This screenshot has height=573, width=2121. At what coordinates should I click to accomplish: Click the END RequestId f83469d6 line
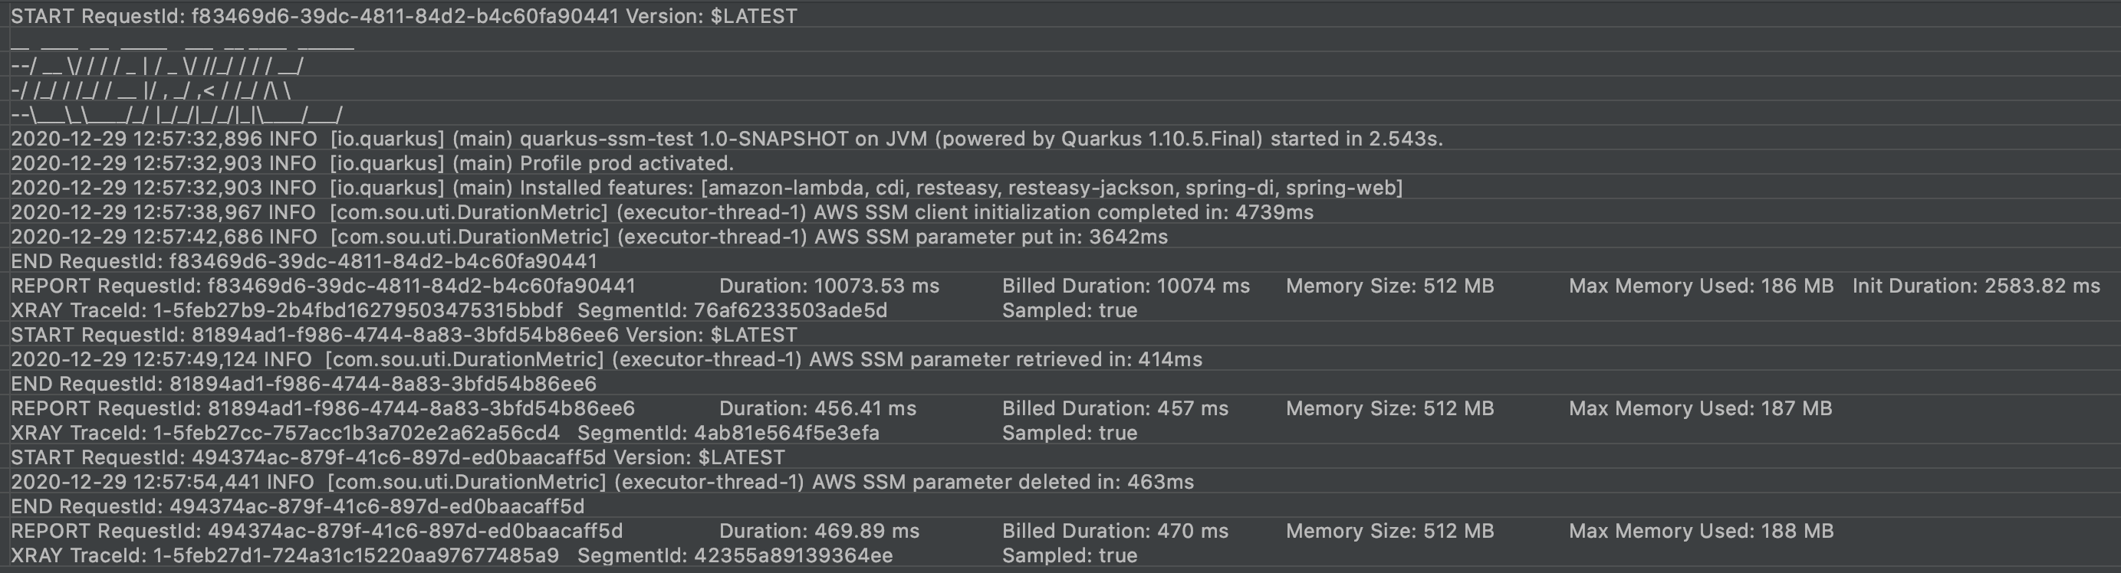(304, 261)
